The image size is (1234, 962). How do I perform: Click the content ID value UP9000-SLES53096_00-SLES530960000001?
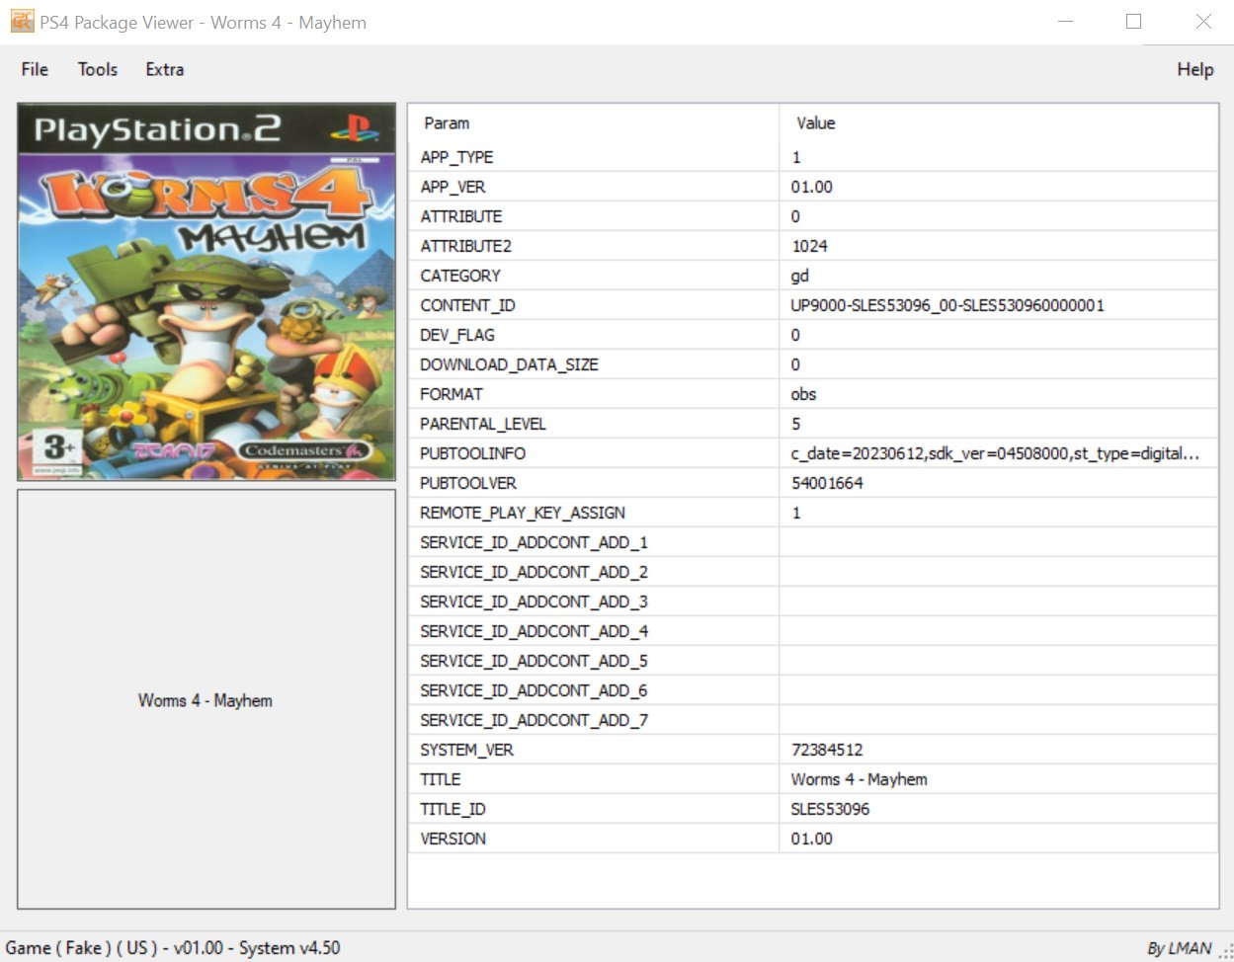click(x=947, y=305)
